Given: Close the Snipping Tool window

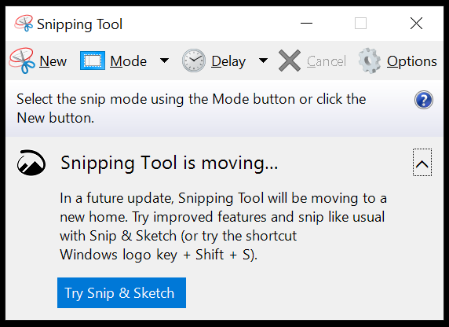Looking at the screenshot, I should pyautogui.click(x=416, y=24).
